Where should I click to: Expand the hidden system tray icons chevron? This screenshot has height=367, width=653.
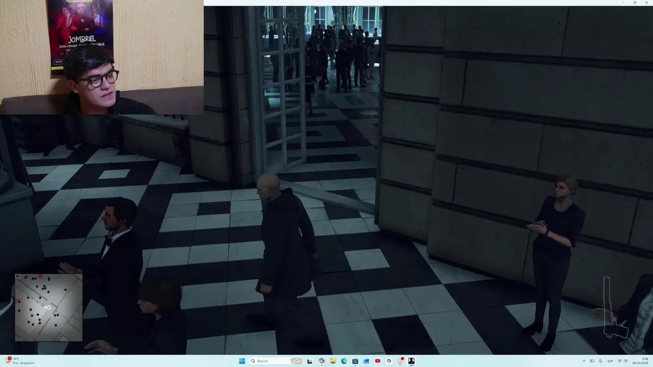(585, 361)
